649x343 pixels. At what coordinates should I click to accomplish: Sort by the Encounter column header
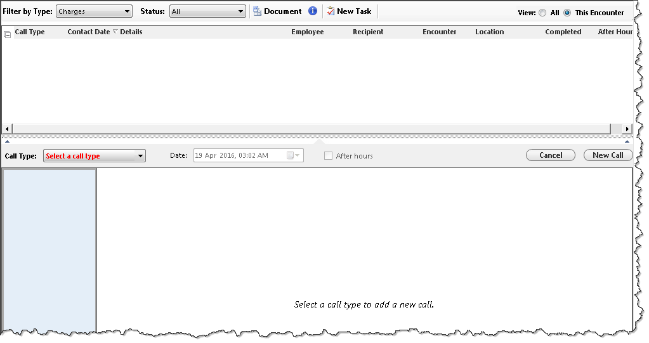[439, 32]
